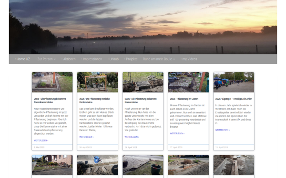Screen dimensions: 286x178
Task: Open thumbnail of Ligatag 1 Kreisliga A post
Action: [x=234, y=82]
